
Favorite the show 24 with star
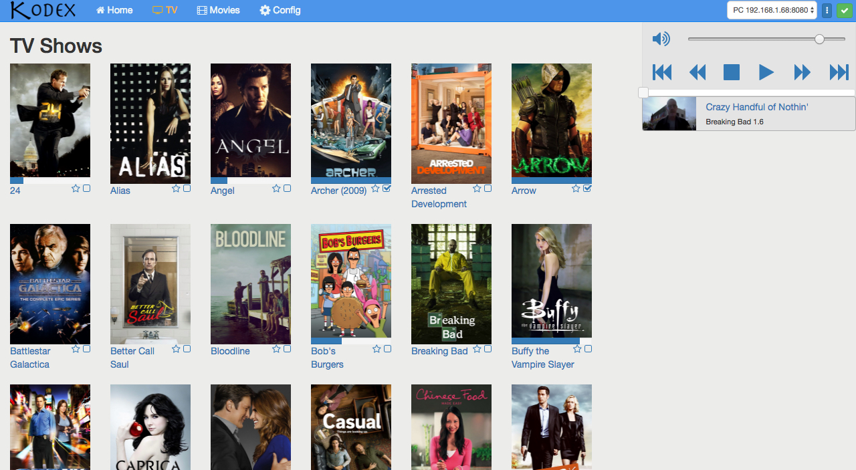pos(76,189)
